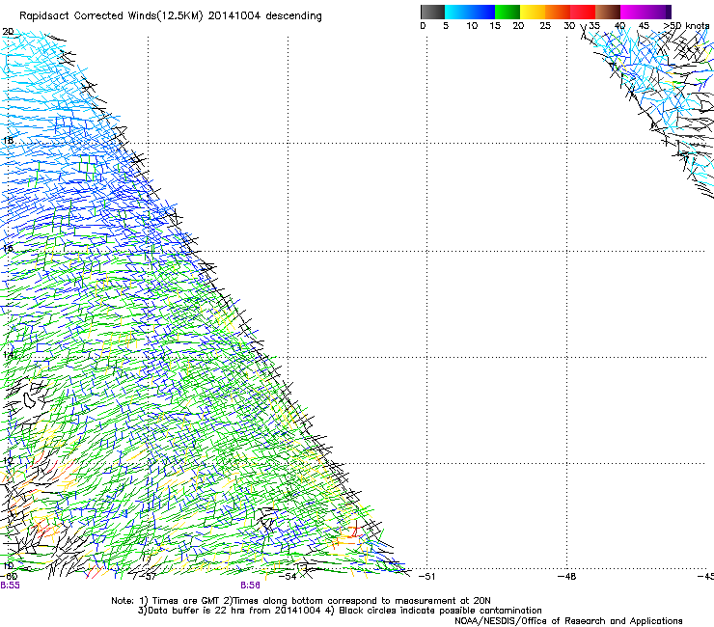The height and width of the screenshot is (627, 714).
Task: Click the longitude label -54
Action: [288, 577]
